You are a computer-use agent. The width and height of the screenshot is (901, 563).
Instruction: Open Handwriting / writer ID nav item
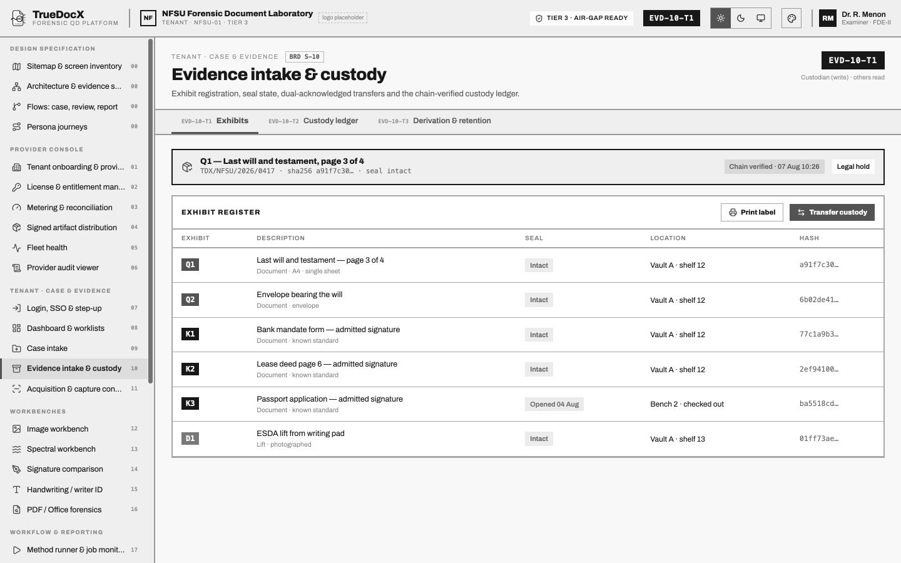click(x=74, y=490)
